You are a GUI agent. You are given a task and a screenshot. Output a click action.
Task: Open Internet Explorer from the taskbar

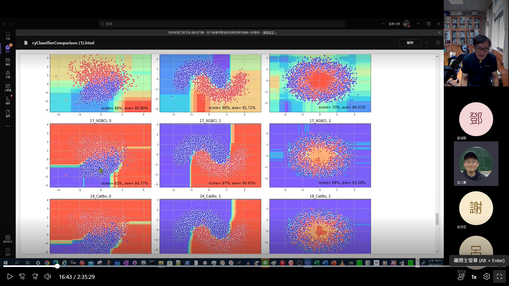point(64,263)
